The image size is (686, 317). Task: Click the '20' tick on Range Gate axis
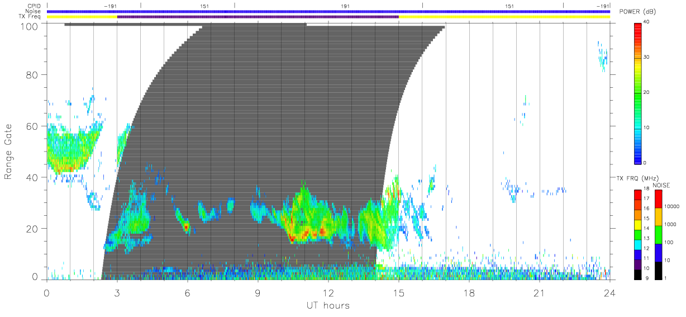[x=32, y=228]
